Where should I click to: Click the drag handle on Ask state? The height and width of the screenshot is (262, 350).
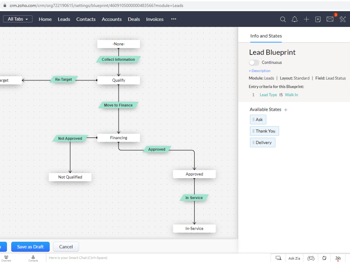coord(253,119)
